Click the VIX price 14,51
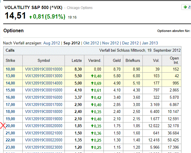Viewport: 191px width, 153px height. click(15, 16)
